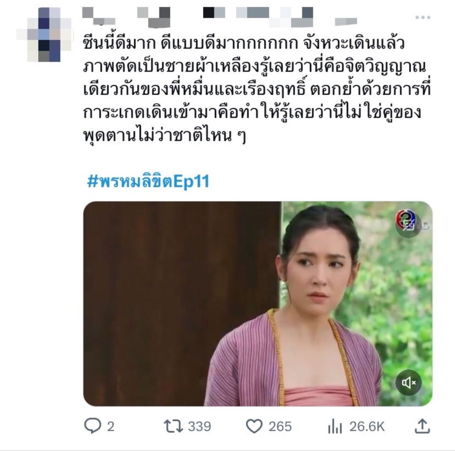The width and height of the screenshot is (455, 452).
Task: Like the tweet with the heart icon
Action: (254, 427)
